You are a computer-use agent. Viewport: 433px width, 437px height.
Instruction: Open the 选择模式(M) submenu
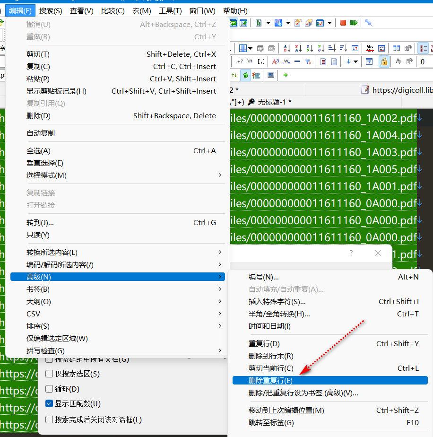(x=117, y=175)
